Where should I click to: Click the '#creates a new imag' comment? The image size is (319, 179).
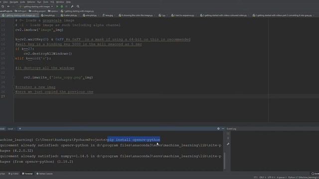[35, 87]
